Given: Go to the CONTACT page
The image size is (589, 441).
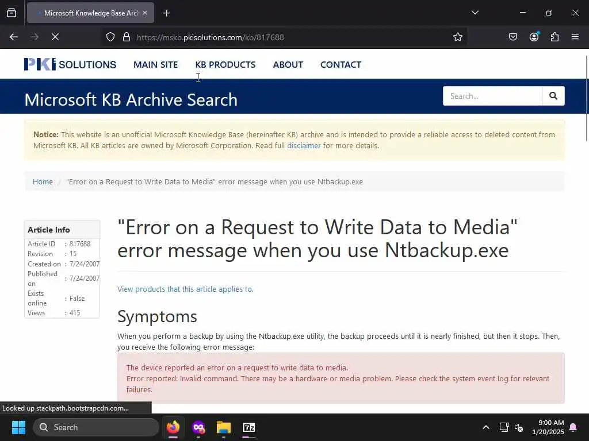Looking at the screenshot, I should tap(341, 64).
